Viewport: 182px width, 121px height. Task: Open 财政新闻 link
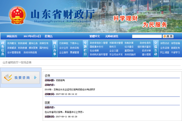click(22, 43)
